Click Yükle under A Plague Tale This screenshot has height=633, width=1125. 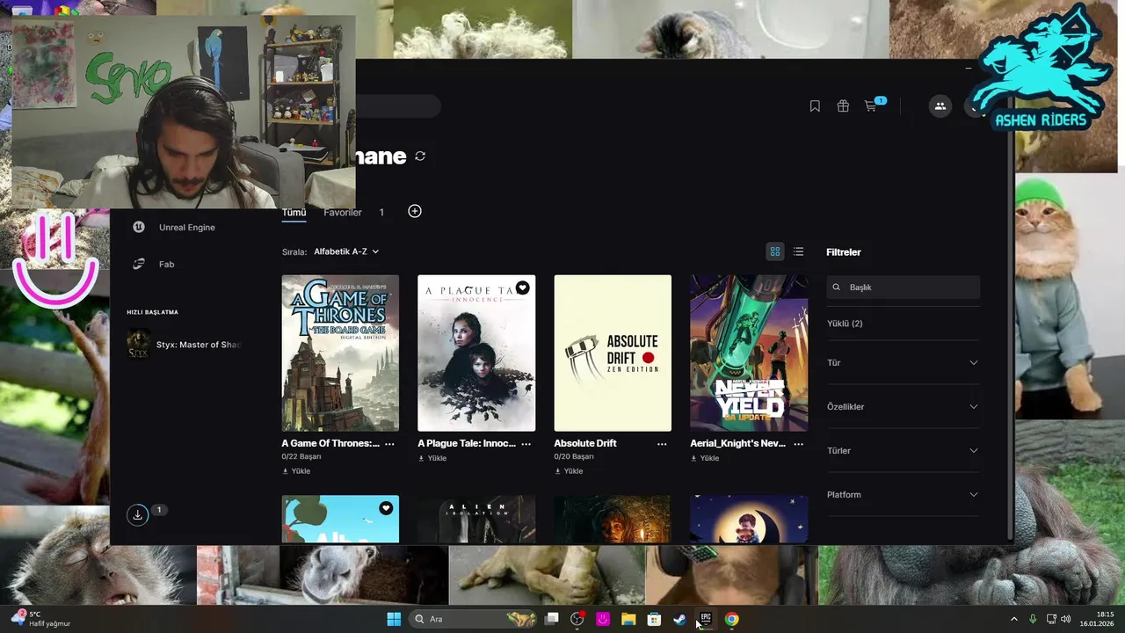pos(432,458)
